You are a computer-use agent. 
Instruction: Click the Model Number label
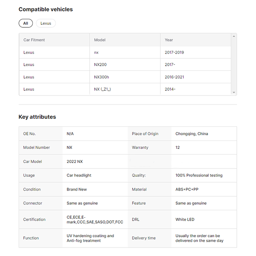[x=36, y=148]
